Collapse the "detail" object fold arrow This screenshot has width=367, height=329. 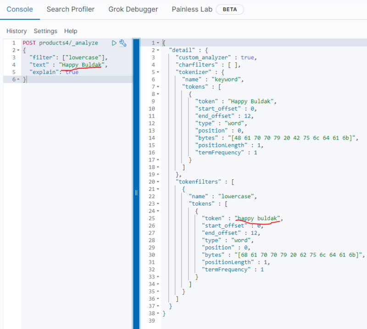point(158,50)
